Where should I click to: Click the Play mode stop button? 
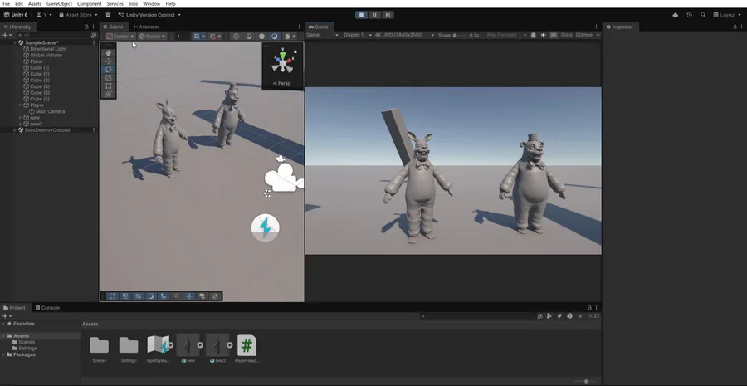pyautogui.click(x=361, y=15)
